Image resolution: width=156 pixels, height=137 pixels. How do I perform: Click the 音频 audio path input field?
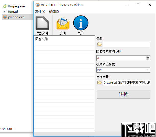127,44
